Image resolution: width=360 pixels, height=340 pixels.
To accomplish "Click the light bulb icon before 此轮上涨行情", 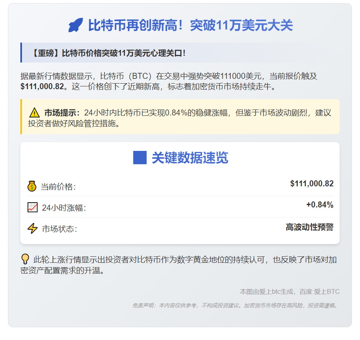I will 25,259.
